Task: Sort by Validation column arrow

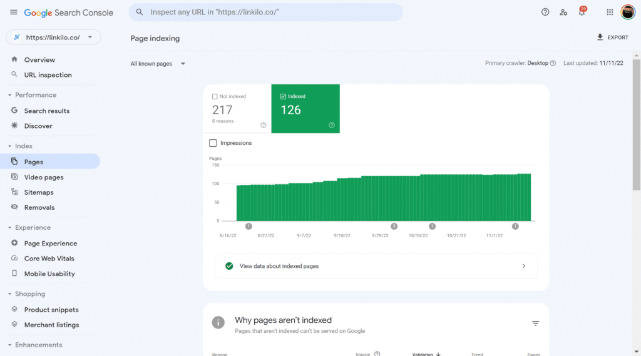Action: click(438, 354)
